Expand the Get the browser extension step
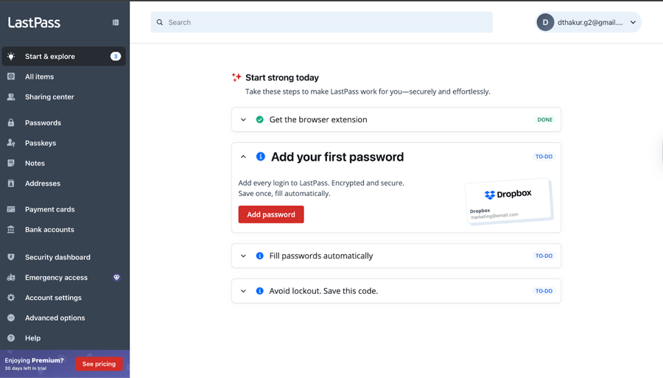 click(243, 119)
